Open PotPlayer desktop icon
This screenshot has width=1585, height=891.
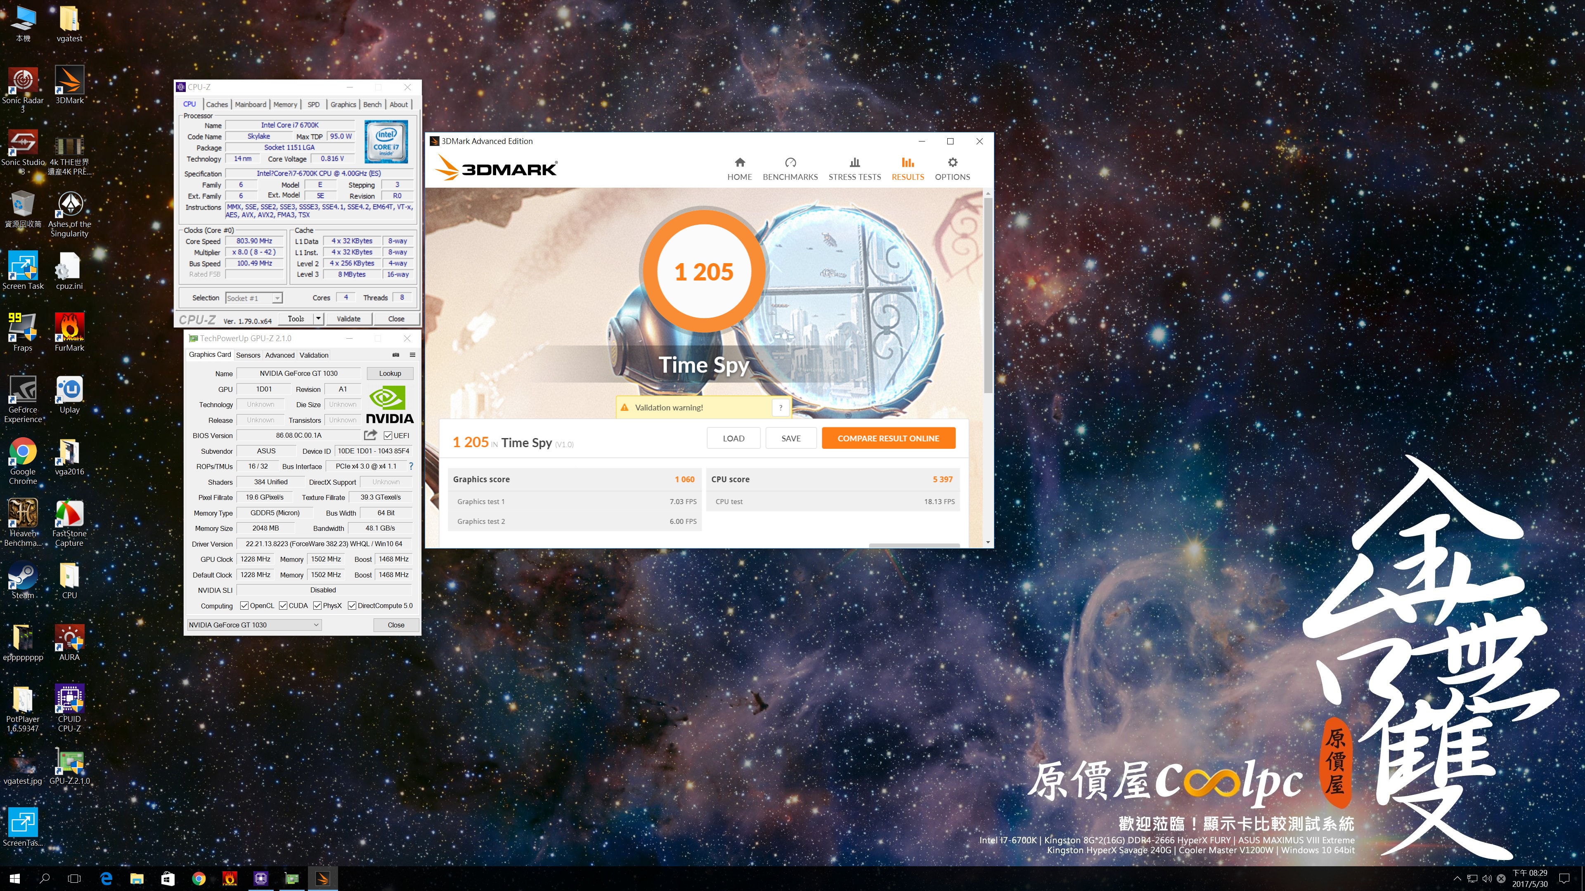coord(23,708)
